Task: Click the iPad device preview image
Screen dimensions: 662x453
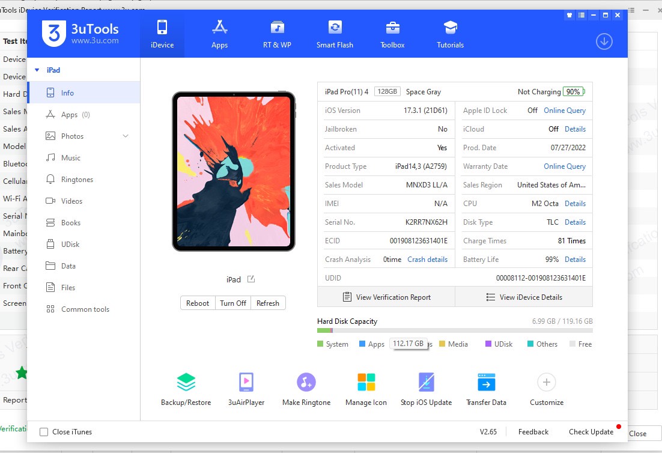Action: (x=234, y=171)
